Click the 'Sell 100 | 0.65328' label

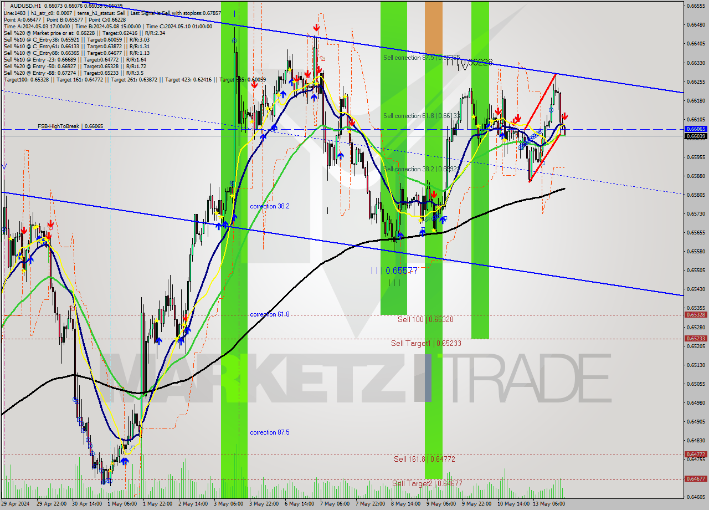[x=425, y=319]
